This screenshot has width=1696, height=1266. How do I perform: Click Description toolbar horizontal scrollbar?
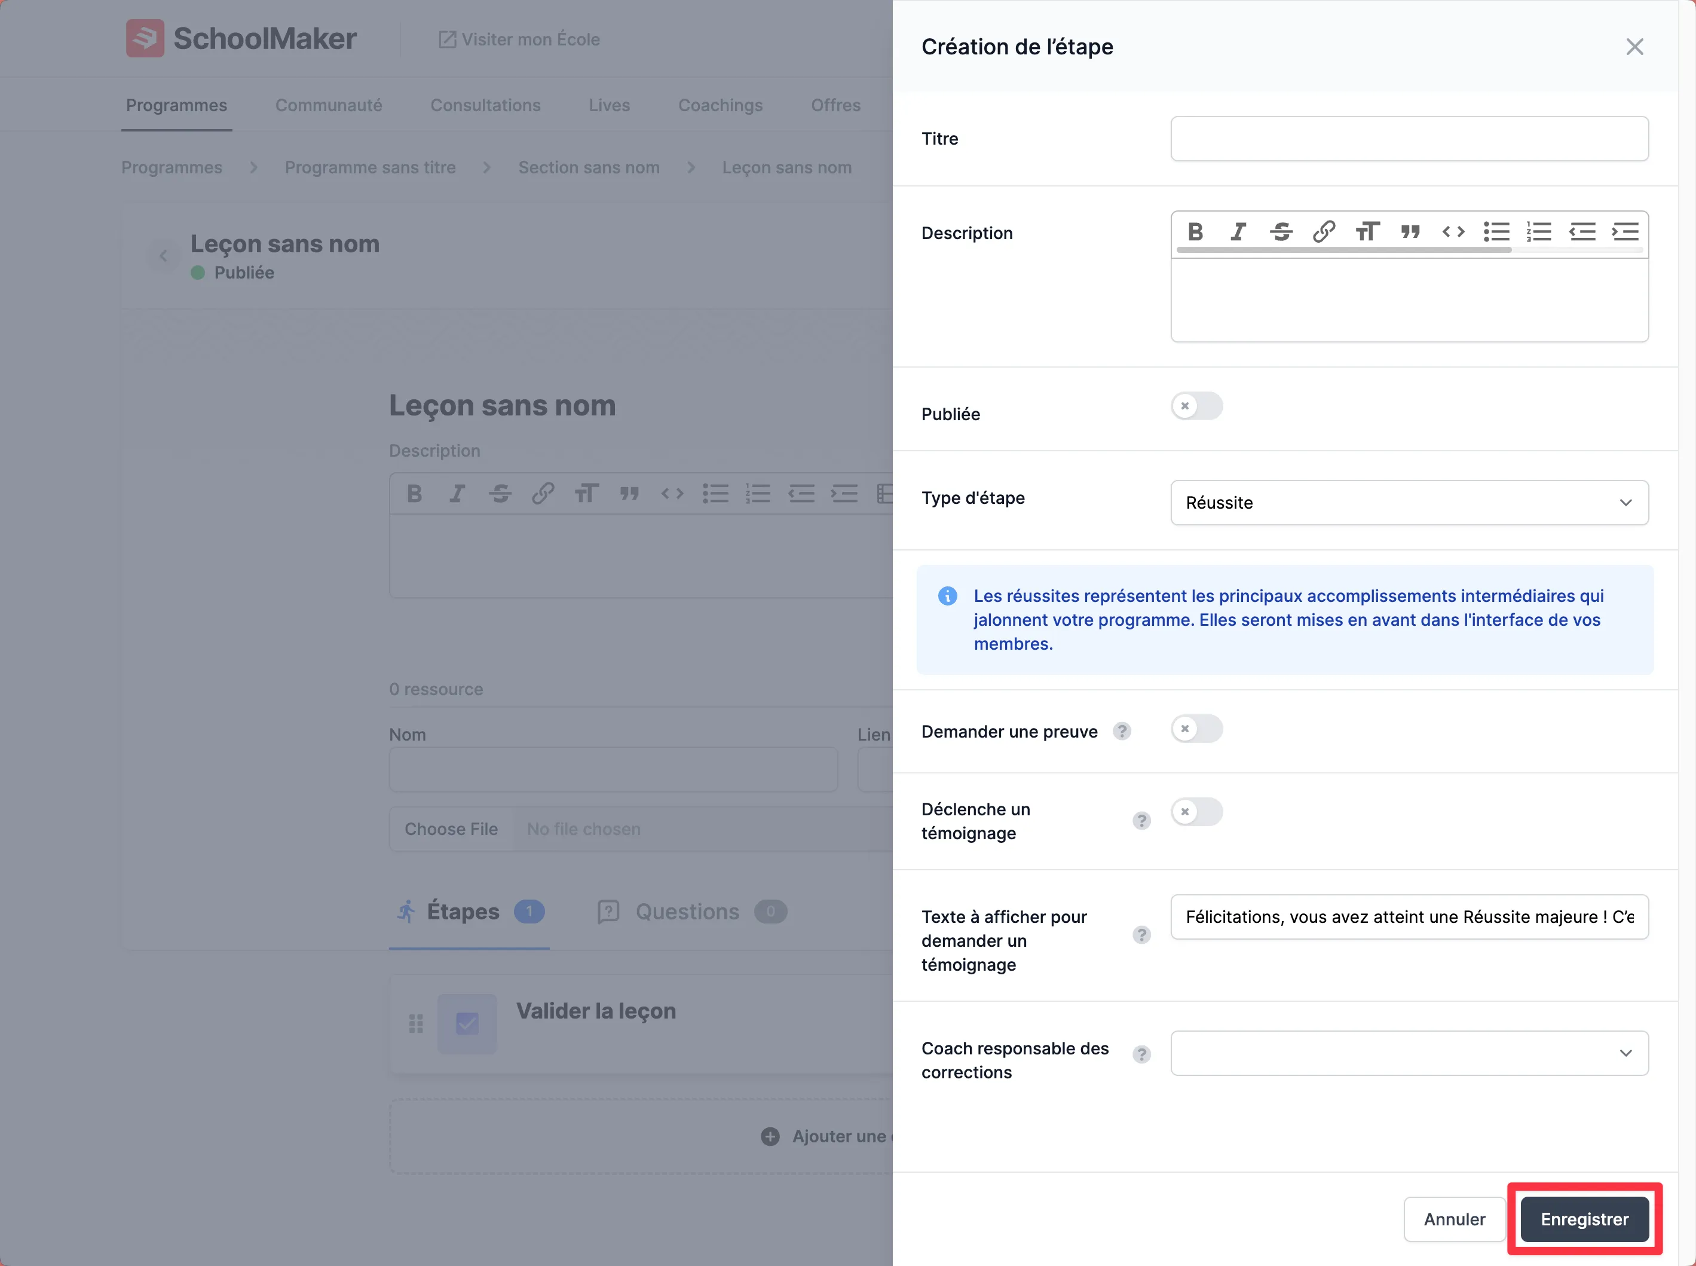coord(1343,250)
